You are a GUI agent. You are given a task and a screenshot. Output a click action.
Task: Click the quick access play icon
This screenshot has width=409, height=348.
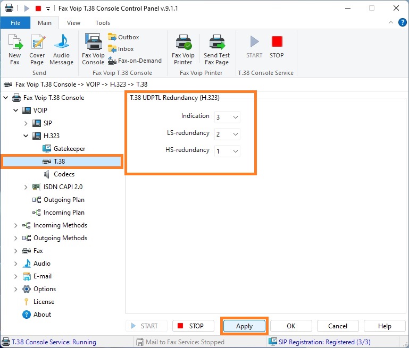[x=27, y=9]
